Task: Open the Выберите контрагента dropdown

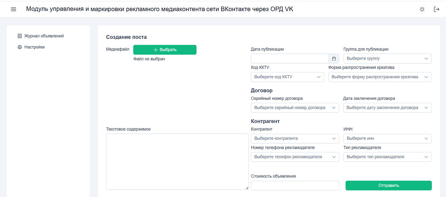Action: click(x=295, y=138)
